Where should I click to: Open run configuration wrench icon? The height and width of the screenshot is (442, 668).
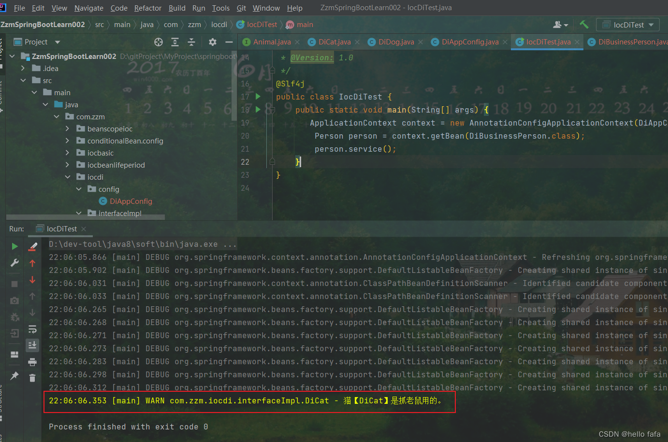point(15,263)
